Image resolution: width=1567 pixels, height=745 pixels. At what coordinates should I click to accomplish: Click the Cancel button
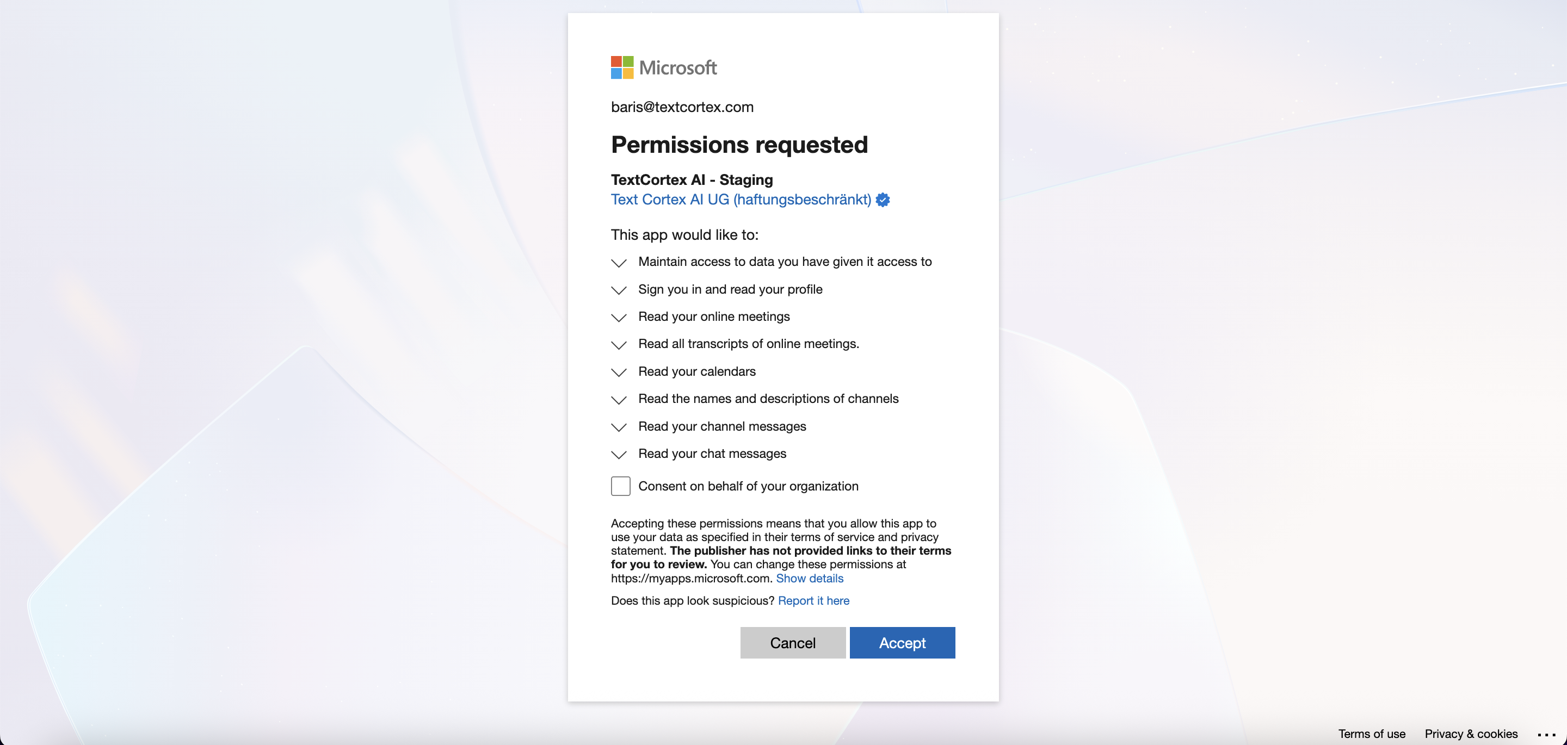point(792,643)
